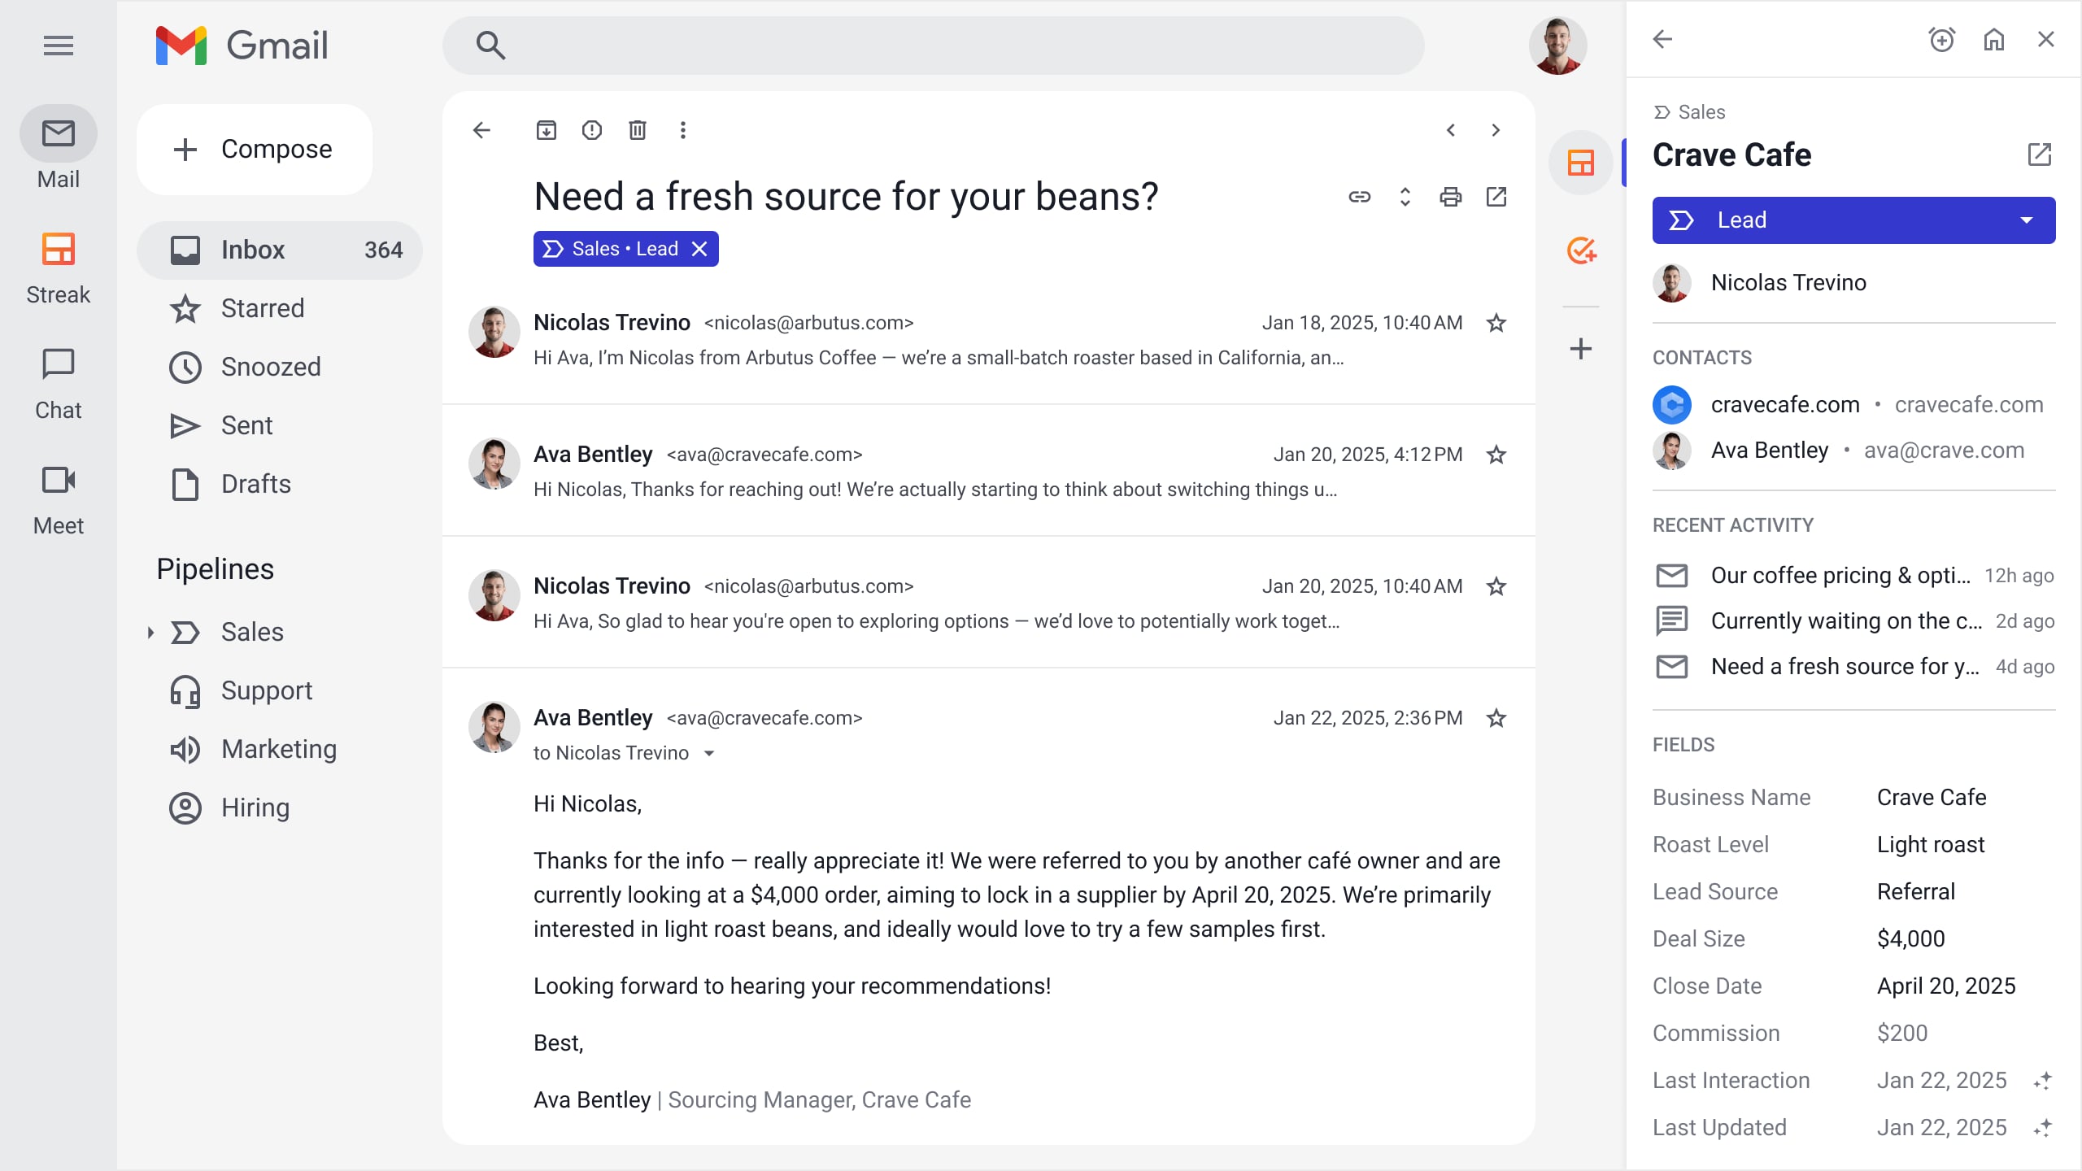Click the snooze reminder clock icon in the Streak panel
This screenshot has height=1171, width=2082.
pos(1941,39)
